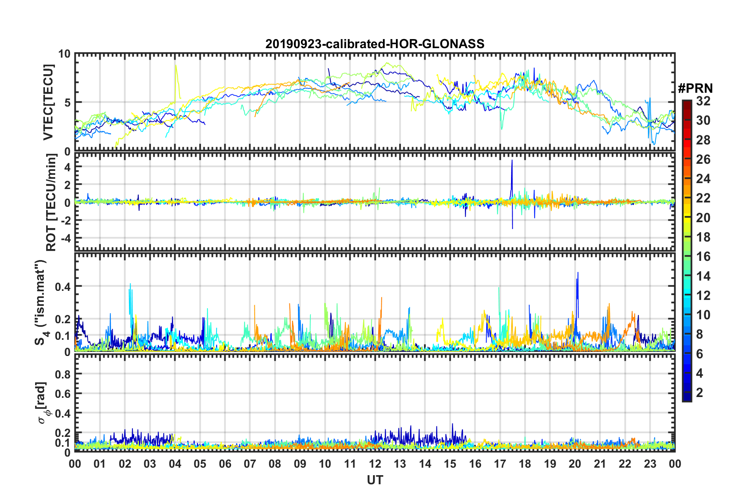Click the #PRN colorbar tick label 22
Viewport: 750px width, 502px height.
click(703, 198)
